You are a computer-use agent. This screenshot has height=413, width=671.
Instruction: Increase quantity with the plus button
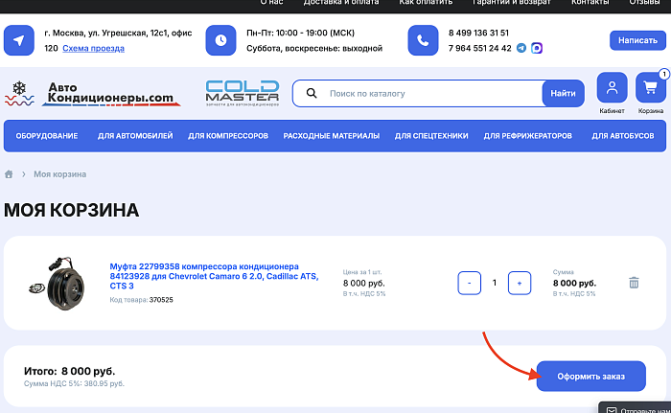[x=520, y=283]
